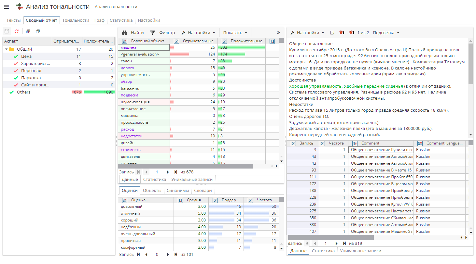Sort by the Отрицательные column header
The height and width of the screenshot is (264, 476).
pos(194,41)
